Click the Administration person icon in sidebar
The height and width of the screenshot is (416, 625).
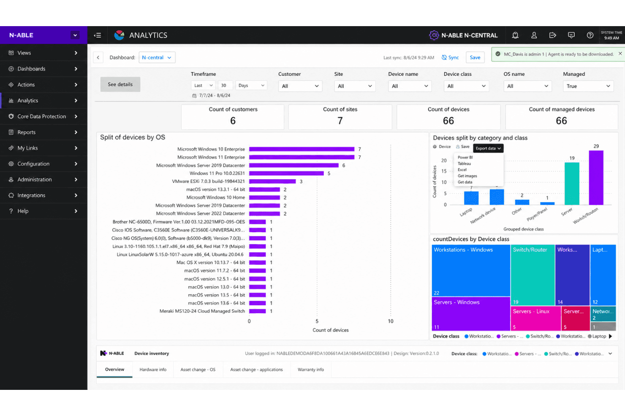(11, 180)
